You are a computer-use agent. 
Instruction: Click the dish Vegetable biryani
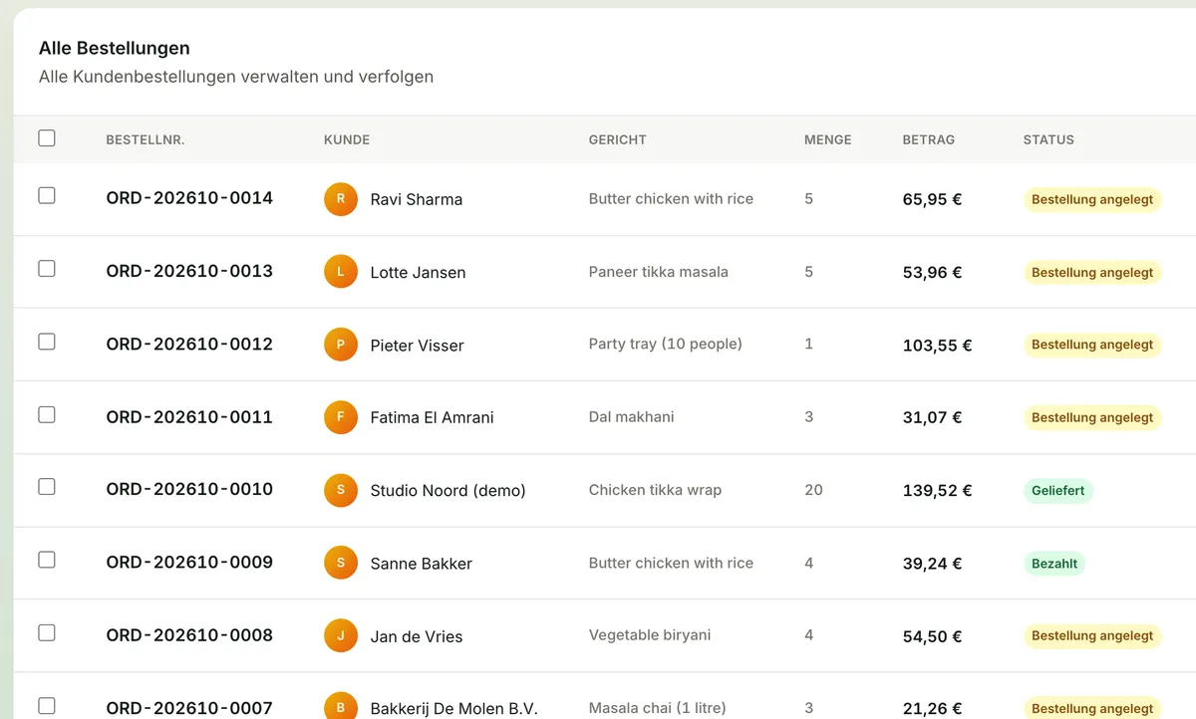650,635
